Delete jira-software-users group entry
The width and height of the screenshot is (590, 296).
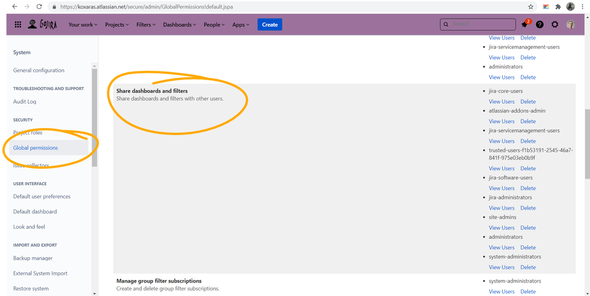528,188
